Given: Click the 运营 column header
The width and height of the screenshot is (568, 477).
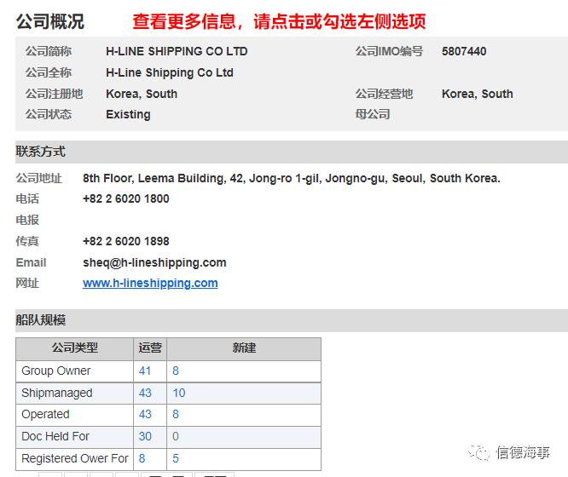Looking at the screenshot, I should pyautogui.click(x=150, y=348).
